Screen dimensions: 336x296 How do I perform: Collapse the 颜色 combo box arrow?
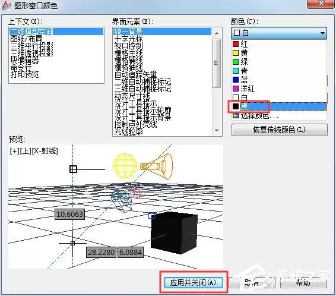322,33
